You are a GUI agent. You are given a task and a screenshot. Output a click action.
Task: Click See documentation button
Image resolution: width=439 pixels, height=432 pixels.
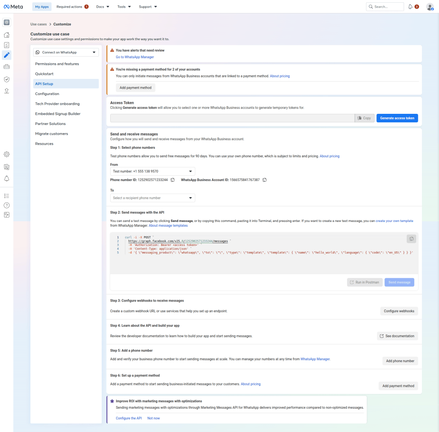pyautogui.click(x=397, y=336)
